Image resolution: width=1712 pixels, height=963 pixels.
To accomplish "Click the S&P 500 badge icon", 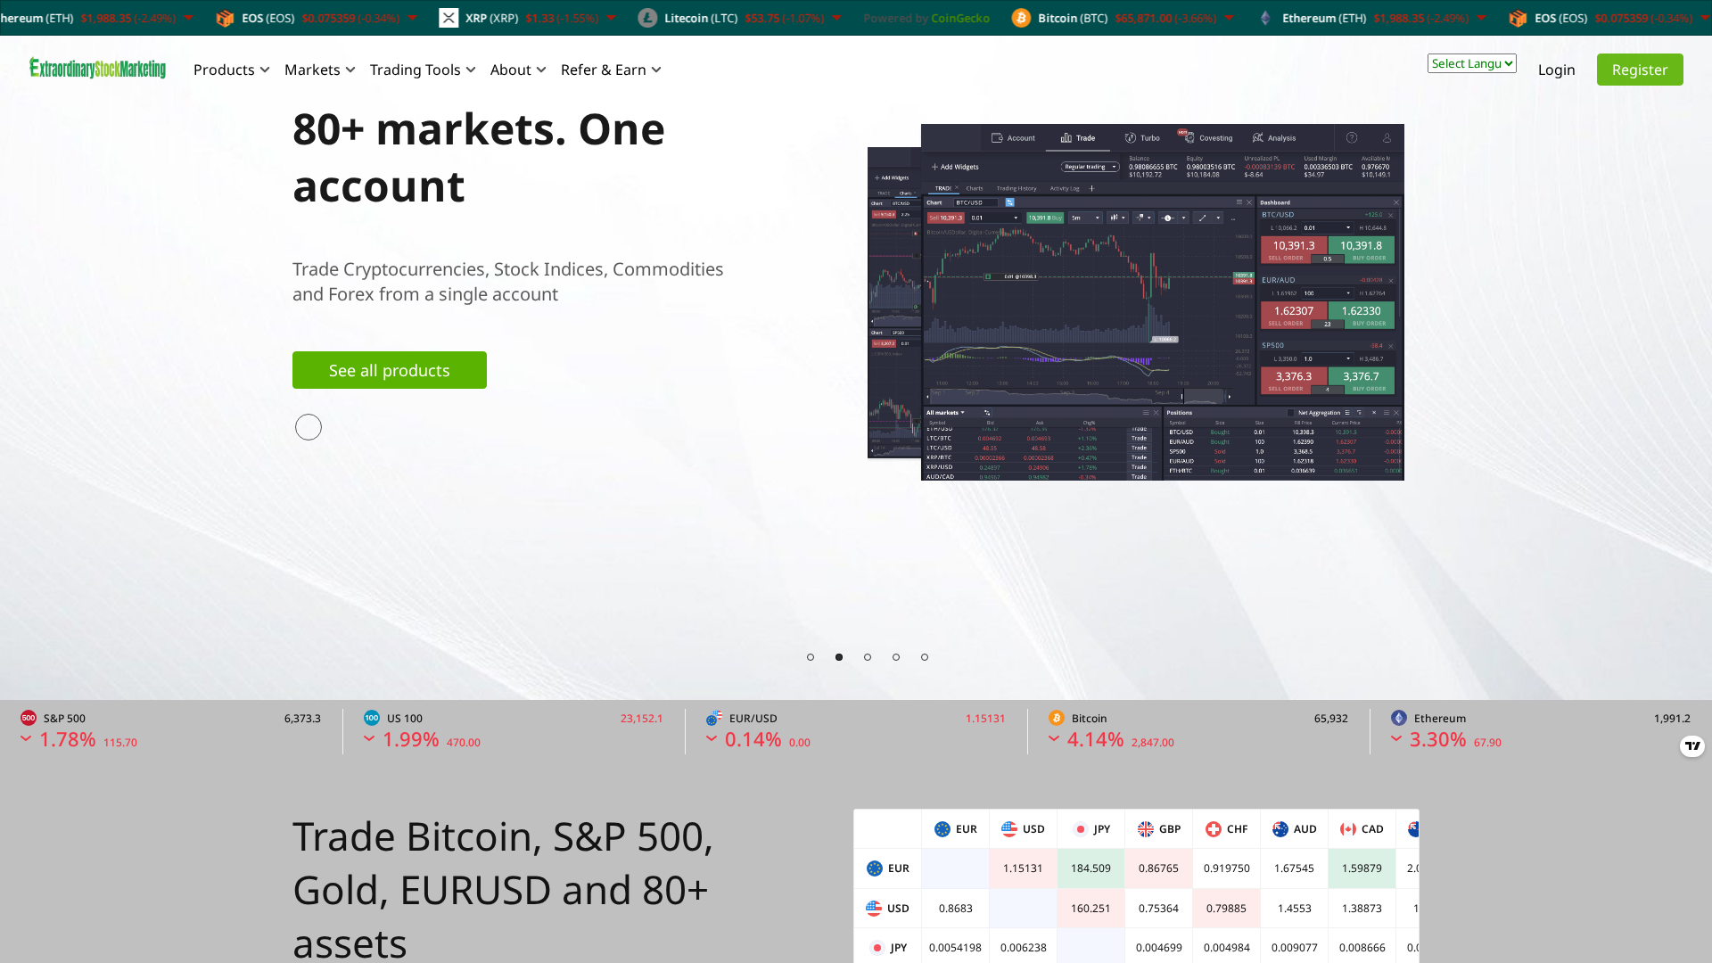I will (x=28, y=718).
